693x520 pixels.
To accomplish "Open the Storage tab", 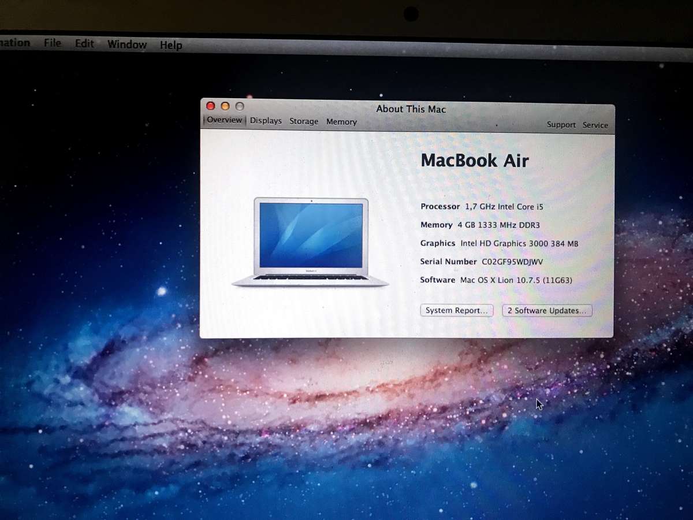I will 304,121.
